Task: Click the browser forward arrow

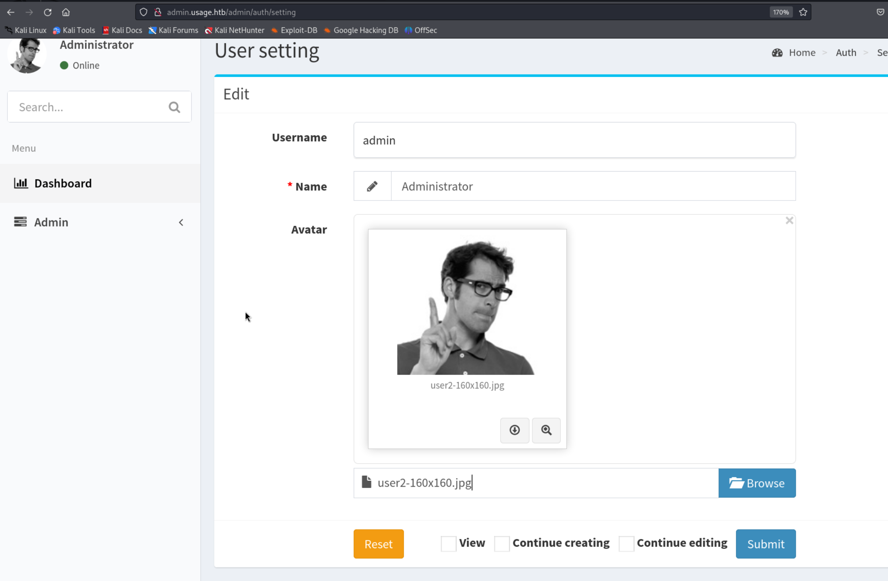Action: 29,12
